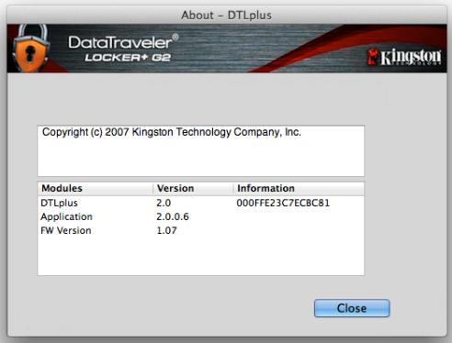Sort by the Information column header
Viewport: 452px width, 343px height.
pos(299,188)
